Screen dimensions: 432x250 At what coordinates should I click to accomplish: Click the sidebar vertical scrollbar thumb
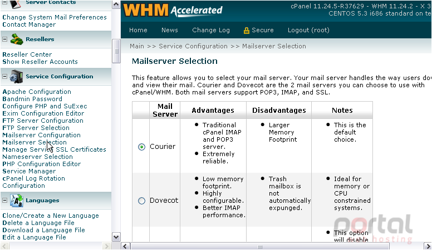(x=116, y=51)
